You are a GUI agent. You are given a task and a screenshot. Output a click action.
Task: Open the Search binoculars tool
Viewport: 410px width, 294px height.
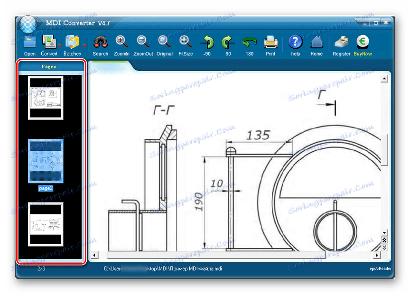(101, 42)
